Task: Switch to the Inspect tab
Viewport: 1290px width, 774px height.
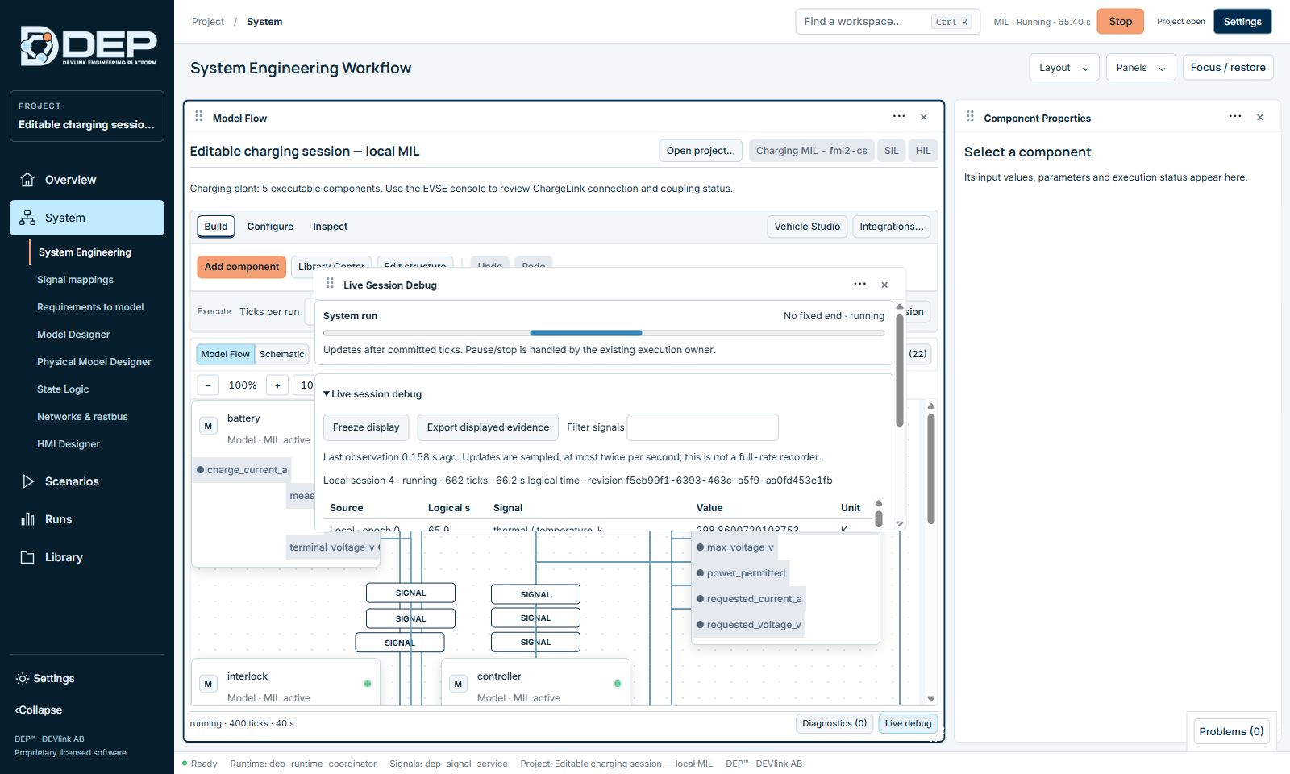Action: 331,227
